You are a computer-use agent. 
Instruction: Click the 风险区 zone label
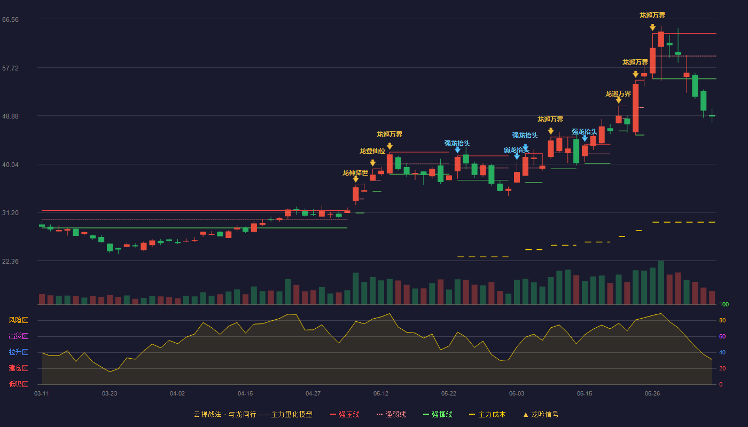pos(18,320)
